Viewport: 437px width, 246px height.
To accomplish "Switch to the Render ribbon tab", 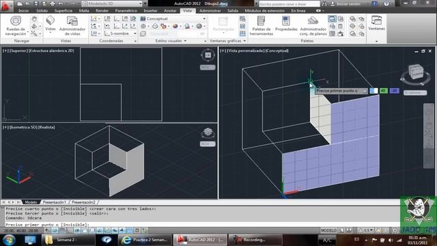I will pyautogui.click(x=102, y=11).
